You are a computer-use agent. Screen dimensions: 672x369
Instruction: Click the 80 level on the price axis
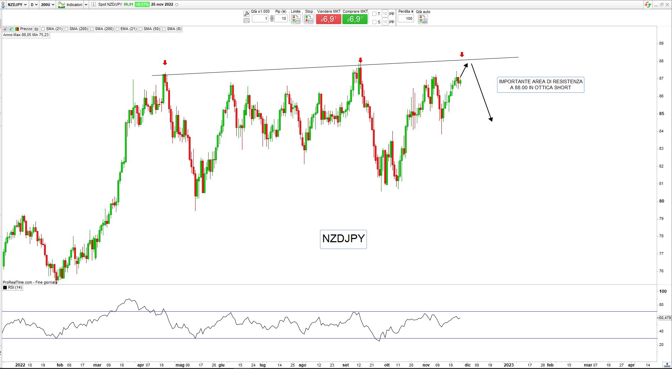[x=661, y=201]
